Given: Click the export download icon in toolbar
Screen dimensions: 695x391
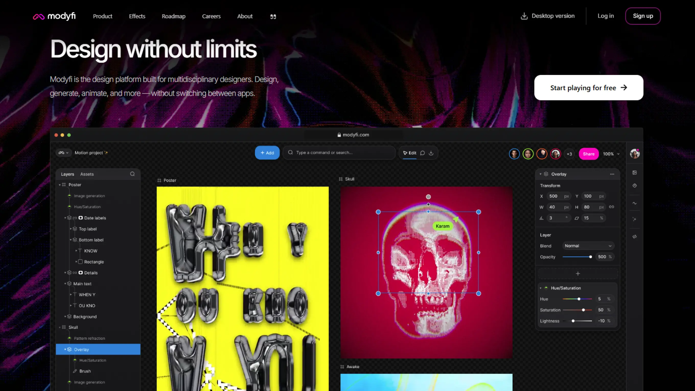Looking at the screenshot, I should click(431, 153).
